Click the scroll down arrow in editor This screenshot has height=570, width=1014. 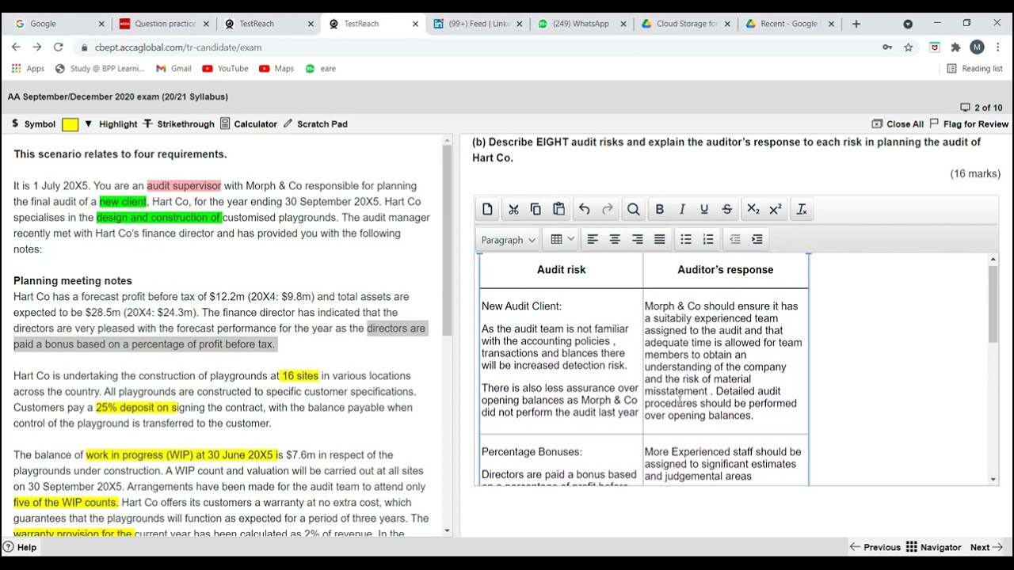tap(993, 479)
